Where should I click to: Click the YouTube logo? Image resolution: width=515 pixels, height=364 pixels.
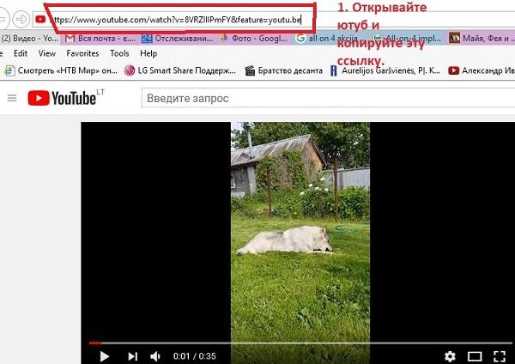[x=65, y=98]
